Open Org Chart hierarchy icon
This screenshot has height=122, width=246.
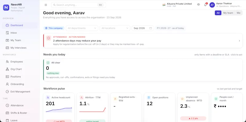pyautogui.click(x=7, y=69)
